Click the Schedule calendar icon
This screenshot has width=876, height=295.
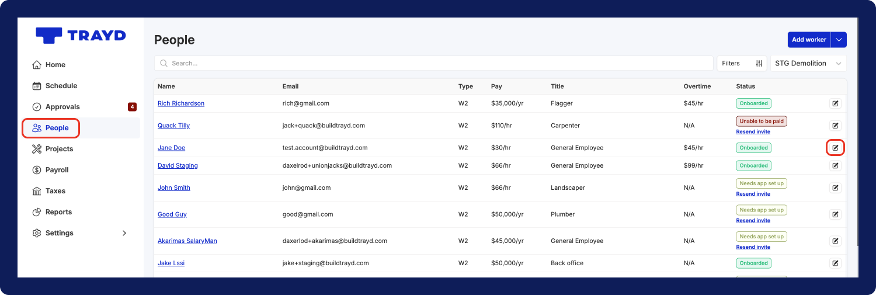tap(37, 86)
